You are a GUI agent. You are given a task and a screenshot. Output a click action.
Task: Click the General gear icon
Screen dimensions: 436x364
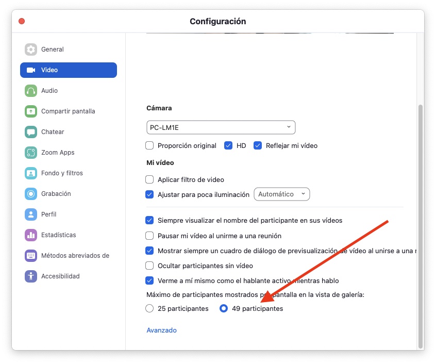click(x=31, y=49)
